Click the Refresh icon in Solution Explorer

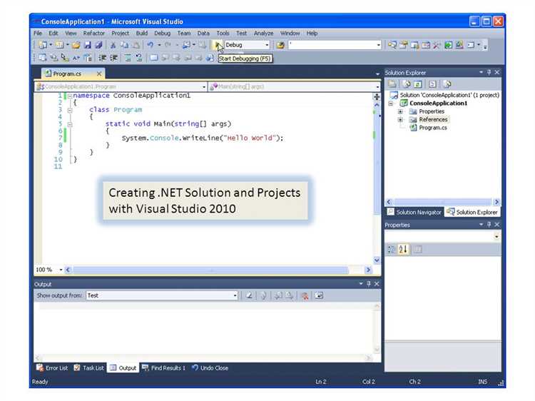coord(418,84)
